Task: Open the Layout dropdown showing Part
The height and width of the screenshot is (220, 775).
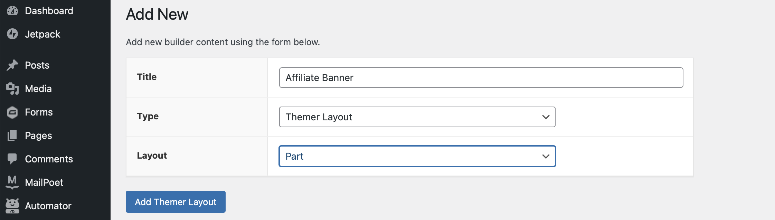Action: pyautogui.click(x=417, y=156)
